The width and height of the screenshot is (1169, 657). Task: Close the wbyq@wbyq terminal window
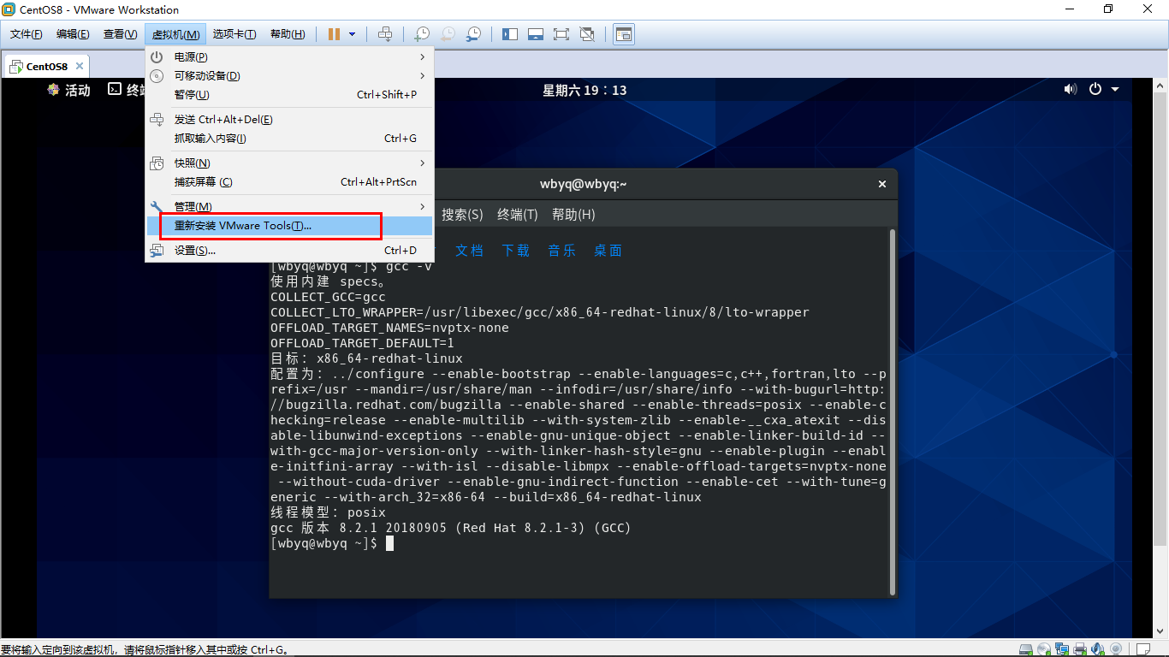click(882, 184)
